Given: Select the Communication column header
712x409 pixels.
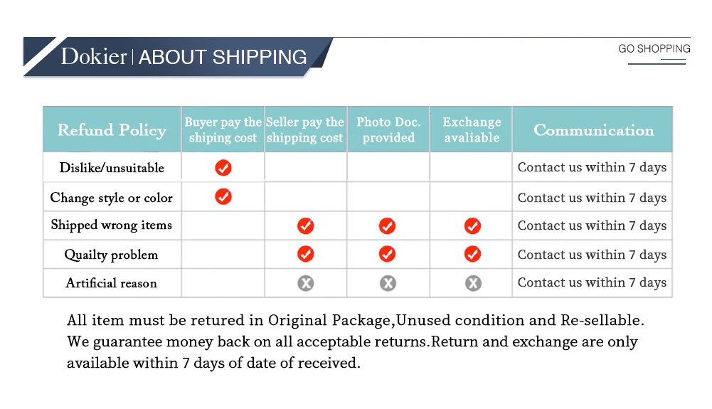Looking at the screenshot, I should click(x=593, y=130).
